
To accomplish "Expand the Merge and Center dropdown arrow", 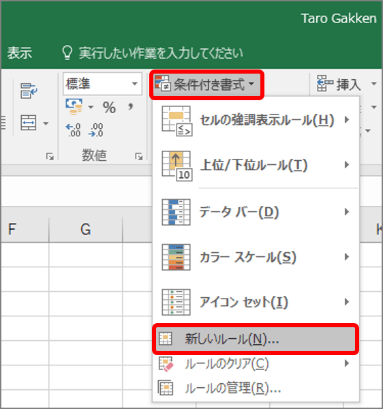I will (x=46, y=123).
